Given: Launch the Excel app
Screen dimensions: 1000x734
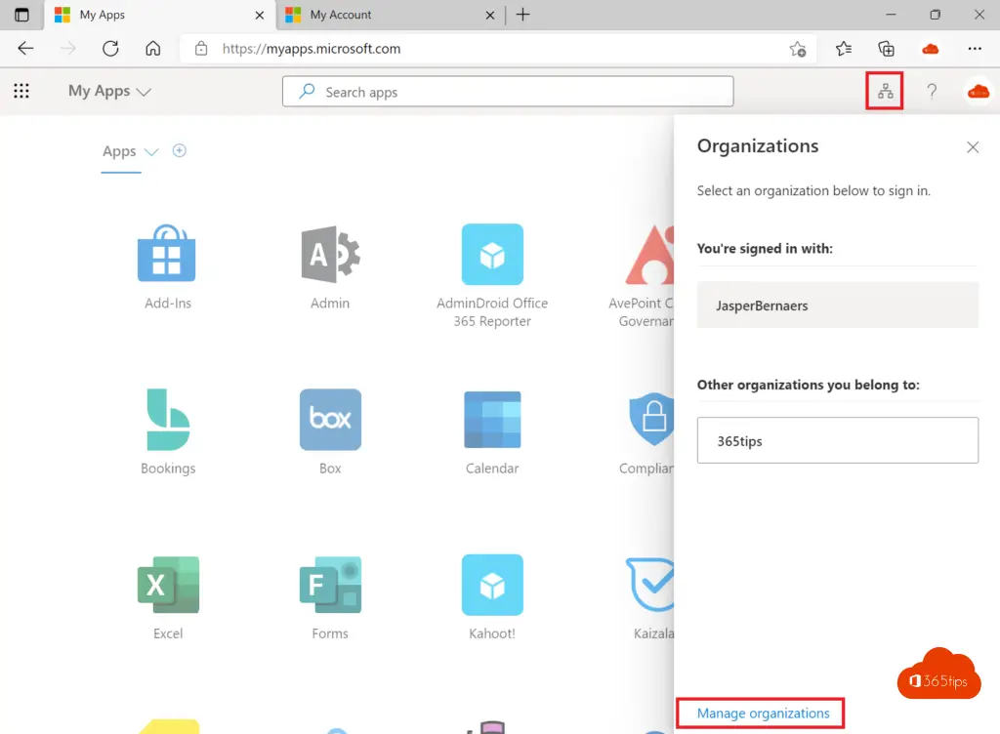Looking at the screenshot, I should point(168,597).
